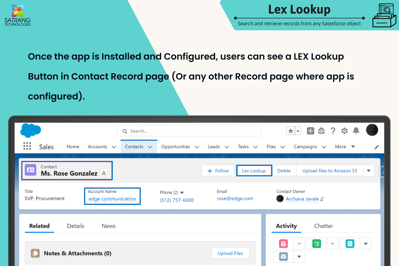
Task: Open the Contacts tab
Action: pyautogui.click(x=134, y=147)
